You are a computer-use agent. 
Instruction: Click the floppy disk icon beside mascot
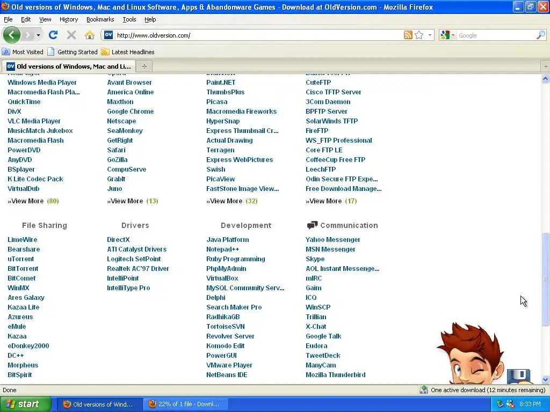point(518,376)
